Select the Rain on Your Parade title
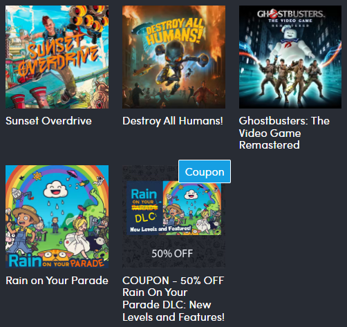This screenshot has height=327, width=347. [x=57, y=281]
